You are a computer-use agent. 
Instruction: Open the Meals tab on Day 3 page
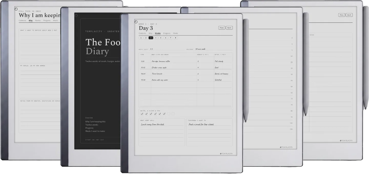point(176,33)
